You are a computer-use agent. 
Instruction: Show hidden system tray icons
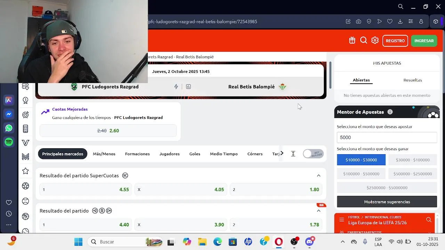tap(343, 242)
